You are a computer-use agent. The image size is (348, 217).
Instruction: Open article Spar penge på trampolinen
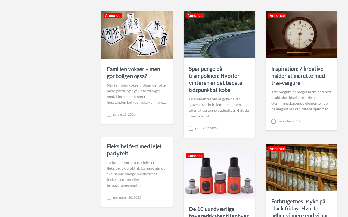(x=216, y=79)
